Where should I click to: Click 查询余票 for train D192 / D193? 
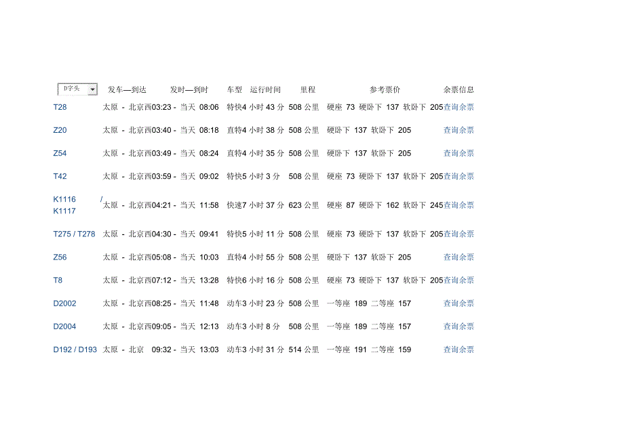459,350
